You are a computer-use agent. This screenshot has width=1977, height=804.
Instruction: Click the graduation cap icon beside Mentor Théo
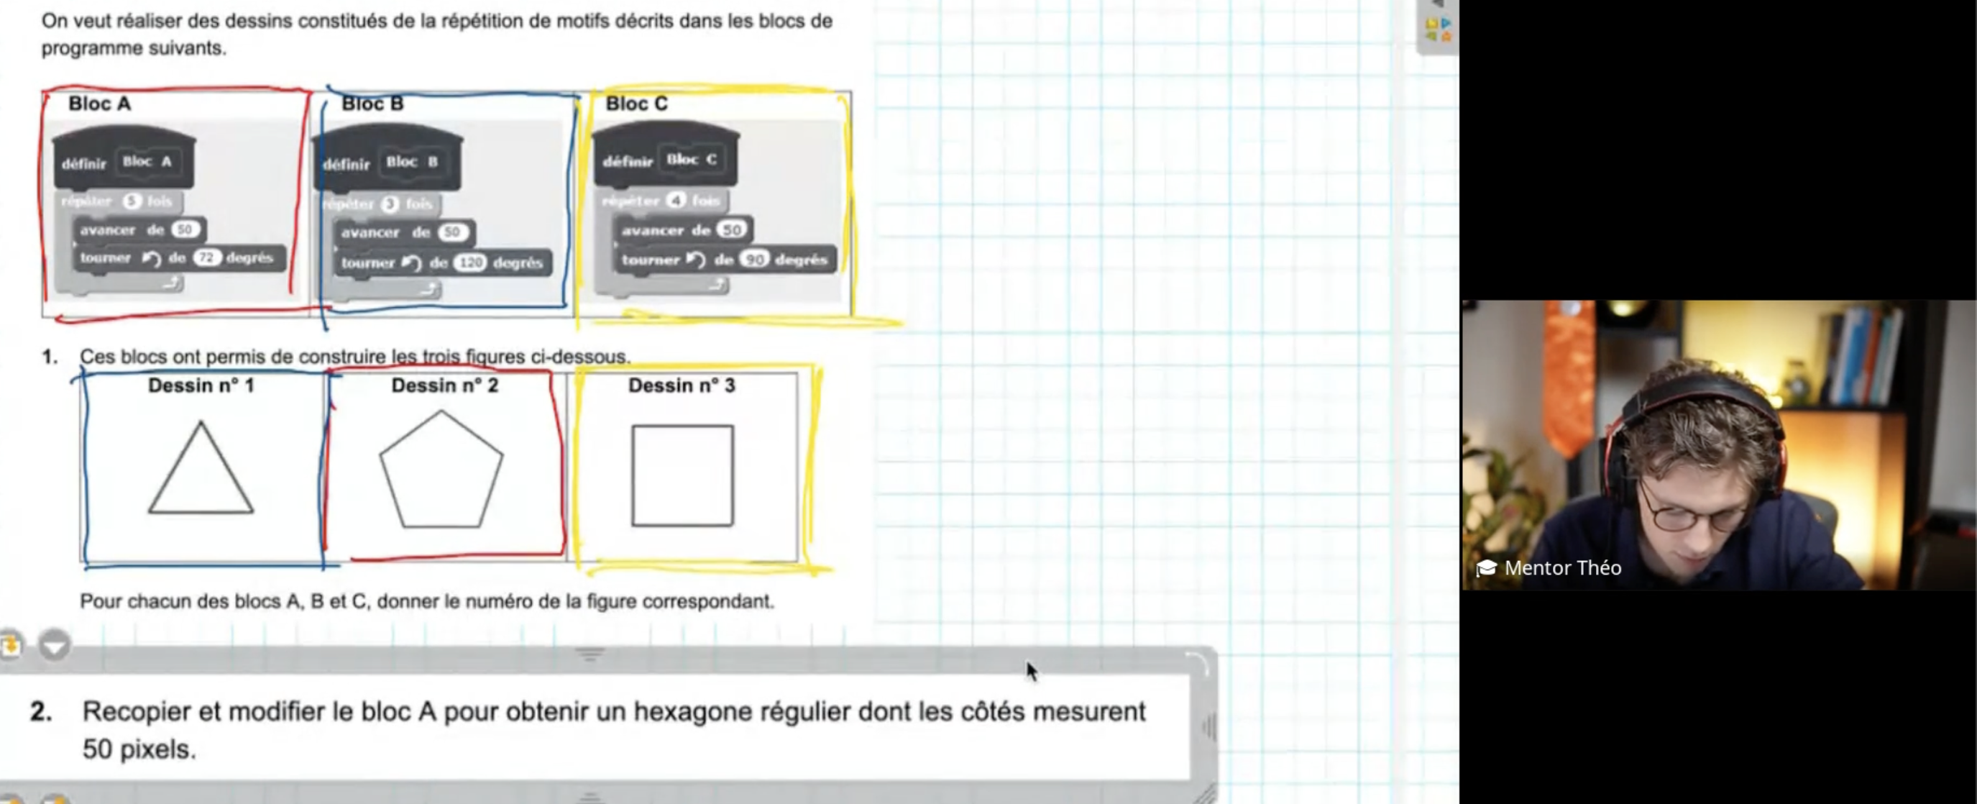1486,568
